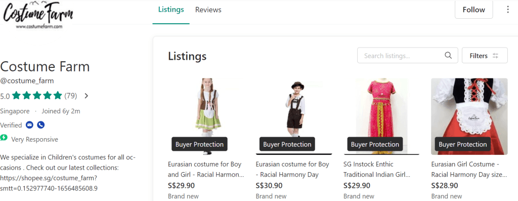Click the green Very Responsive lightning icon
The height and width of the screenshot is (201, 518).
pos(4,138)
